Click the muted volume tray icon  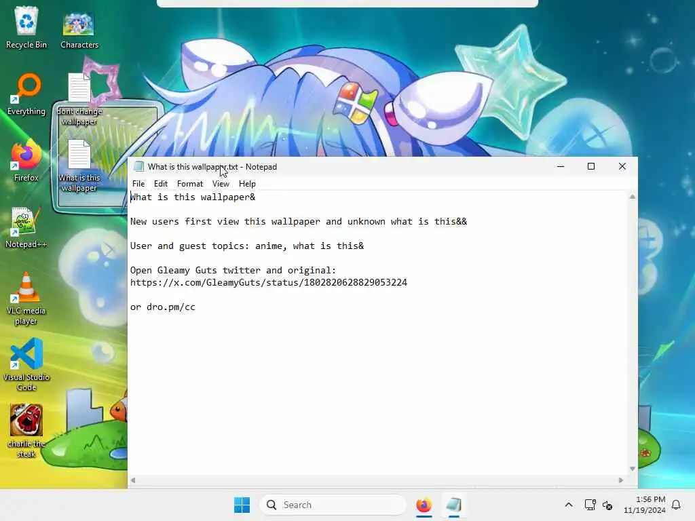point(607,505)
